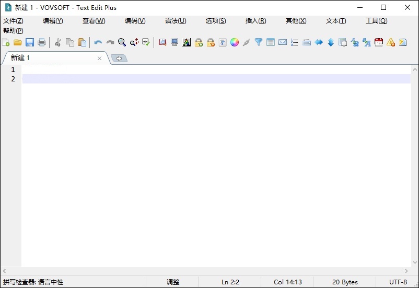Click the computer monitor toolbar icon
Screen dimensions: 419x288
click(x=174, y=42)
